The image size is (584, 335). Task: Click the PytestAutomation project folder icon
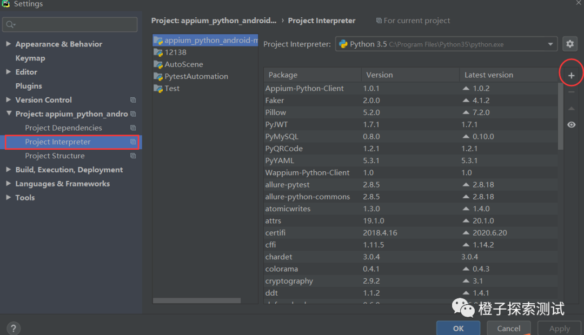158,77
